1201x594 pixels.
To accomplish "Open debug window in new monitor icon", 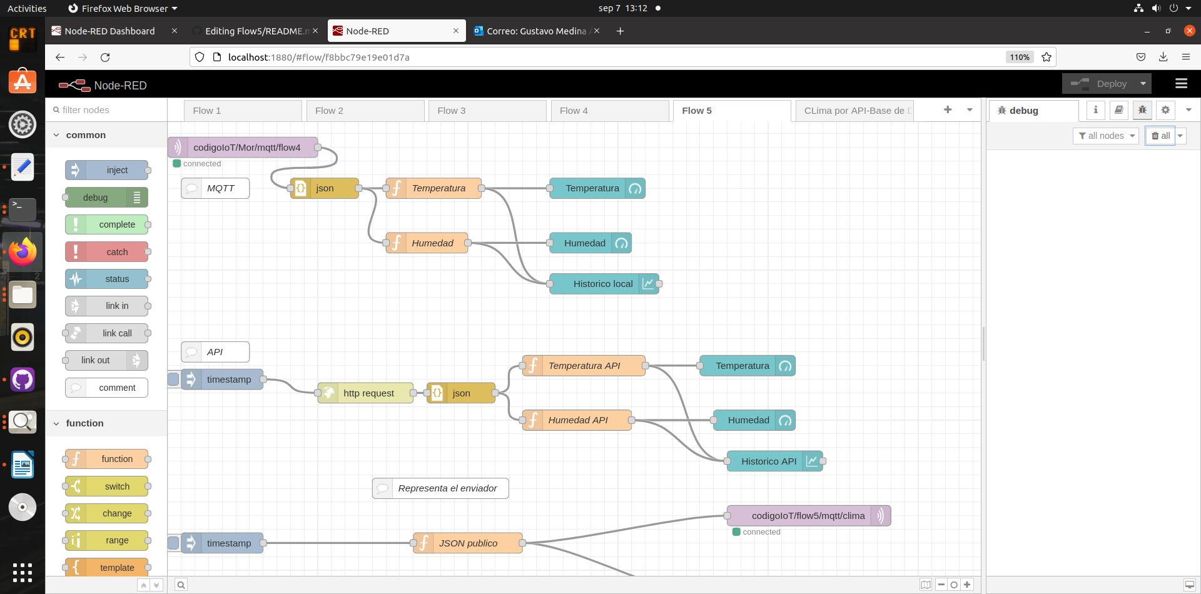I will point(1189,585).
